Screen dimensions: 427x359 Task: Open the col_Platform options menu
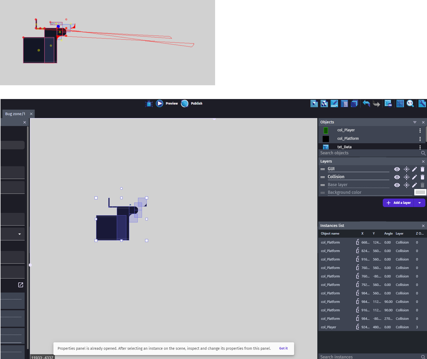(x=420, y=139)
